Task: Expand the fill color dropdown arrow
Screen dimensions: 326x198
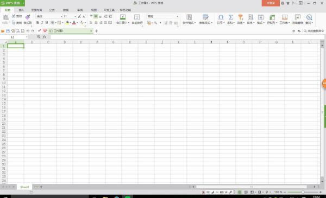Action: pyautogui.click(x=71, y=23)
